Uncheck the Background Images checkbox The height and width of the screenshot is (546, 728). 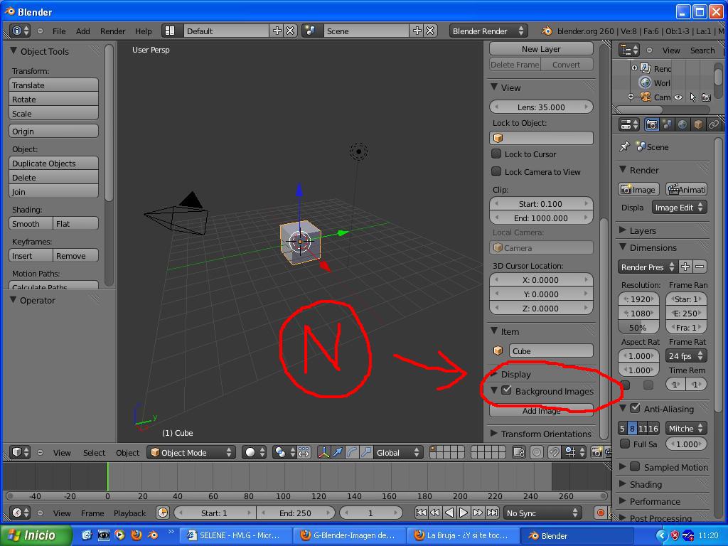click(506, 390)
